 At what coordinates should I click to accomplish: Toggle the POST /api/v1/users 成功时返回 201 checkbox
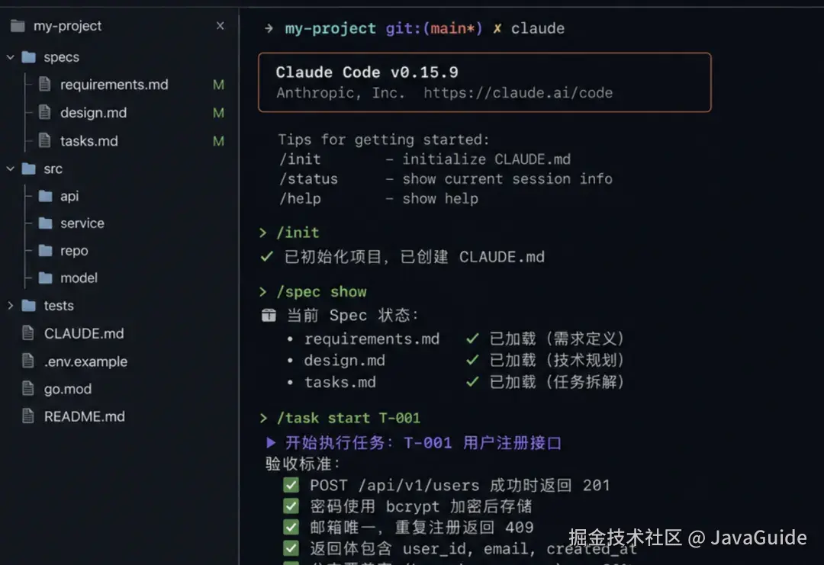[x=291, y=485]
